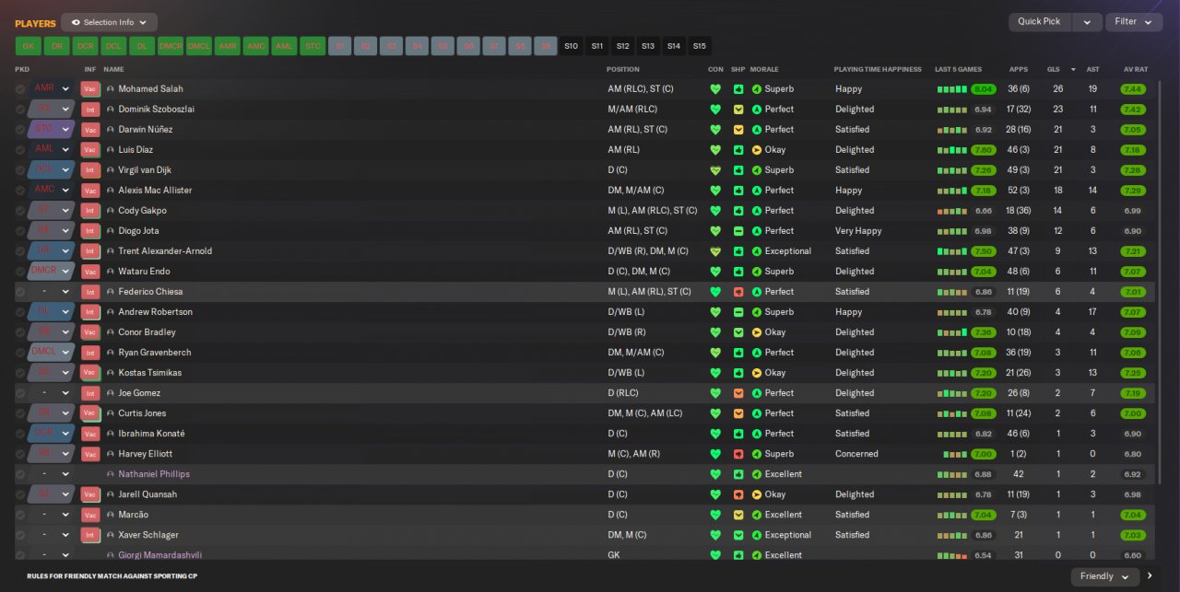Click Diogo Jota's sharpness dash icon
1180x592 pixels.
tap(738, 231)
